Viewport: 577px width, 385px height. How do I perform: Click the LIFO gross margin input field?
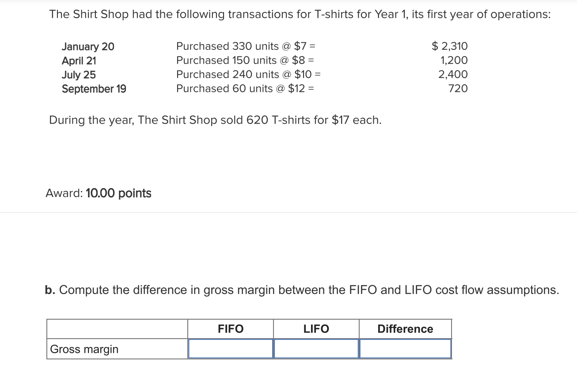(x=316, y=349)
